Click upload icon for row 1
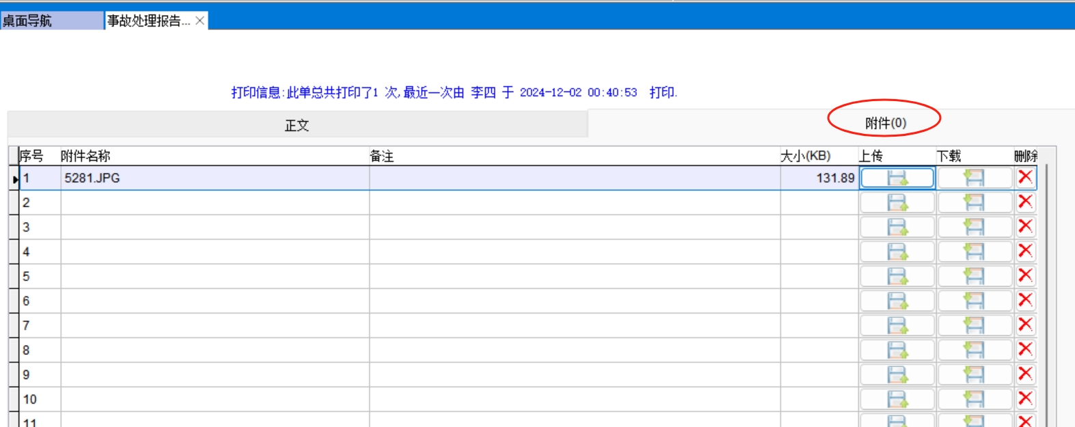Viewport: 1075px width, 427px height. [x=897, y=178]
